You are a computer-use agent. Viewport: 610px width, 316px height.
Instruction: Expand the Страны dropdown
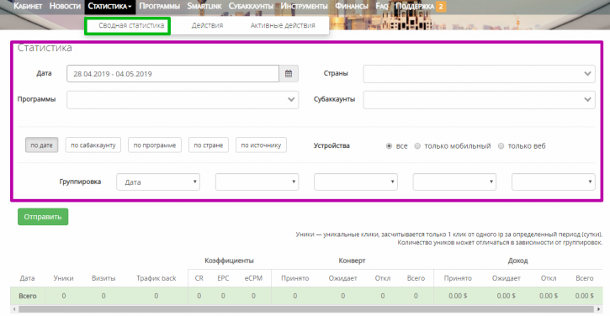(479, 74)
